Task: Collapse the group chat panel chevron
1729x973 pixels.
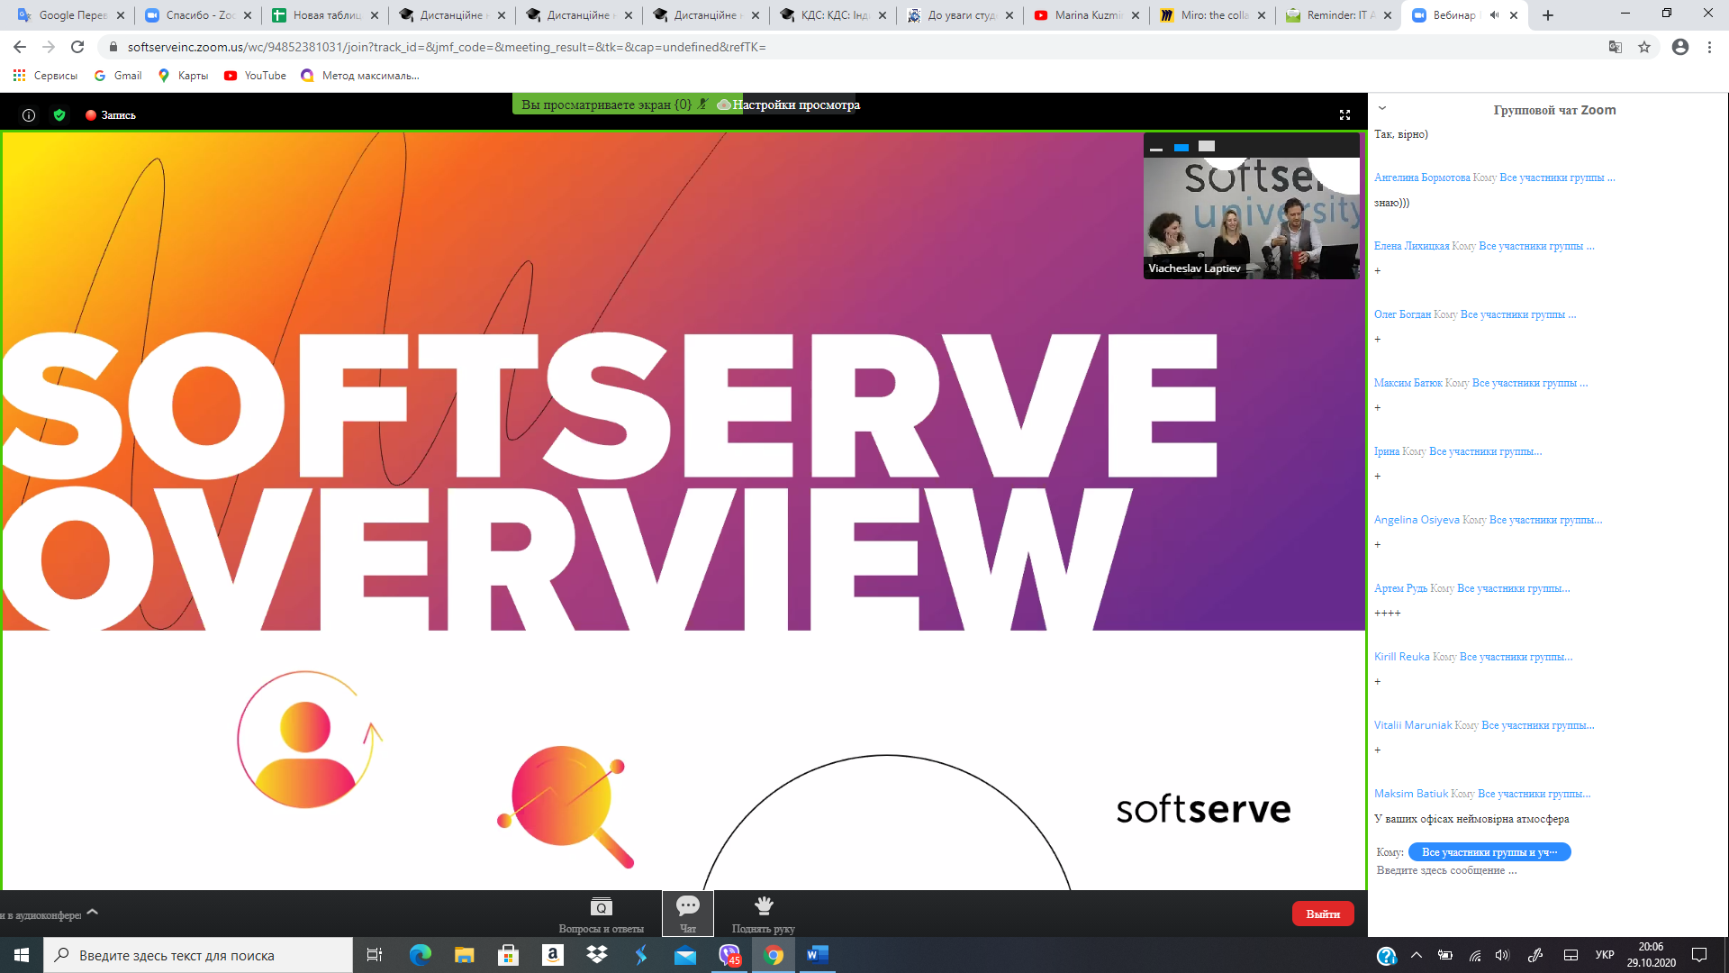Action: pos(1382,108)
